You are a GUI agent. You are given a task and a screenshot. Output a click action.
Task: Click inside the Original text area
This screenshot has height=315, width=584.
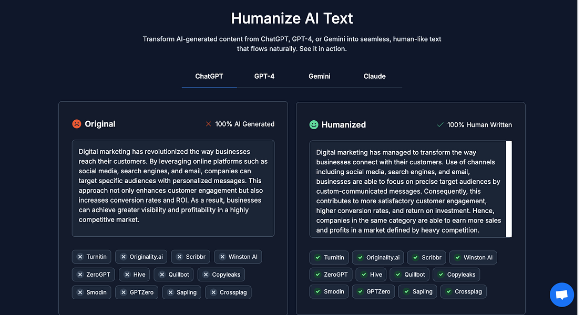[x=173, y=188]
